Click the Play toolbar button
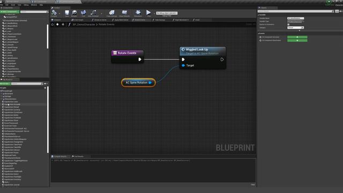This screenshot has width=343, height=193. [x=148, y=13]
